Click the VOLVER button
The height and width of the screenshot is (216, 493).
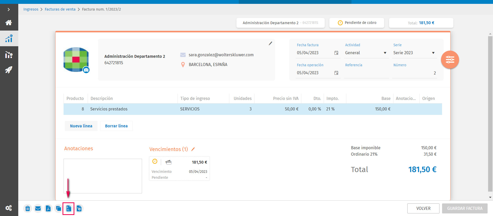pos(423,208)
